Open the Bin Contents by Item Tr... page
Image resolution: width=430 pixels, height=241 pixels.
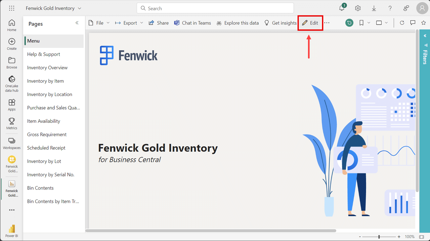tap(54, 202)
